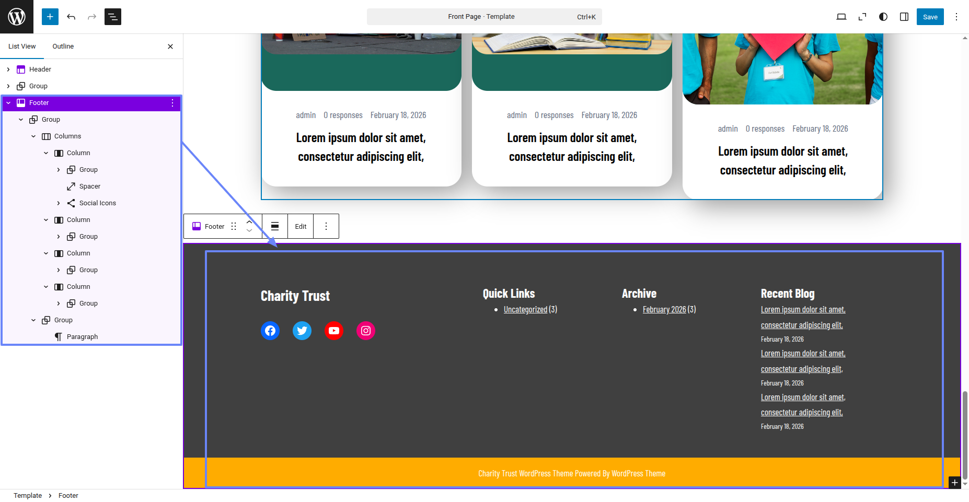
Task: Click the YouTube social icon
Action: 334,331
